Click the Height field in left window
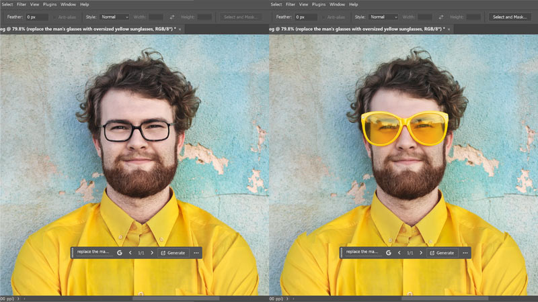This screenshot has width=538, height=302. [204, 17]
